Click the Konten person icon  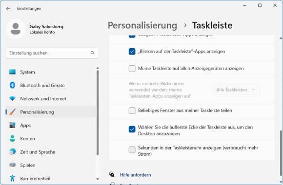pyautogui.click(x=12, y=138)
